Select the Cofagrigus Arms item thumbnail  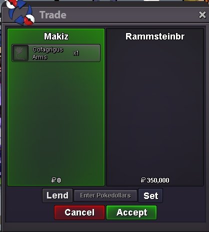20,53
